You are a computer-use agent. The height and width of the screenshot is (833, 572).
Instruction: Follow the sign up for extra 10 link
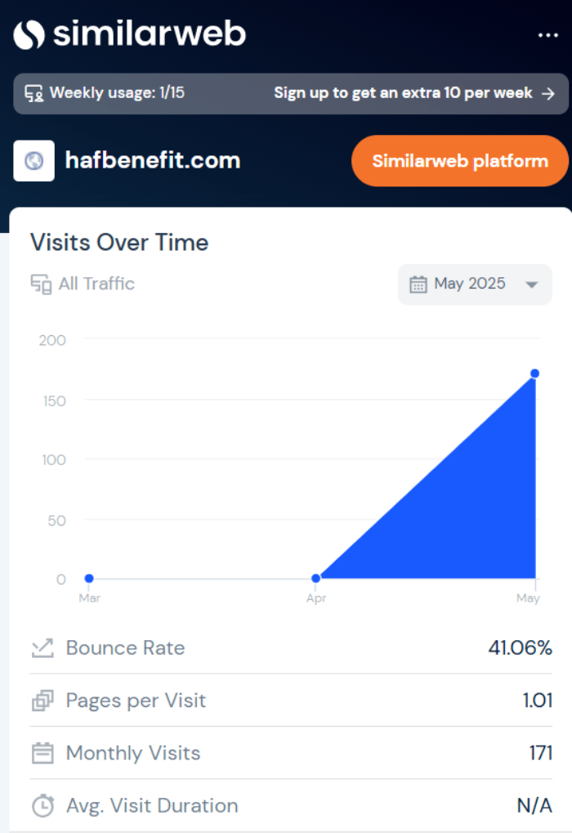tap(403, 93)
